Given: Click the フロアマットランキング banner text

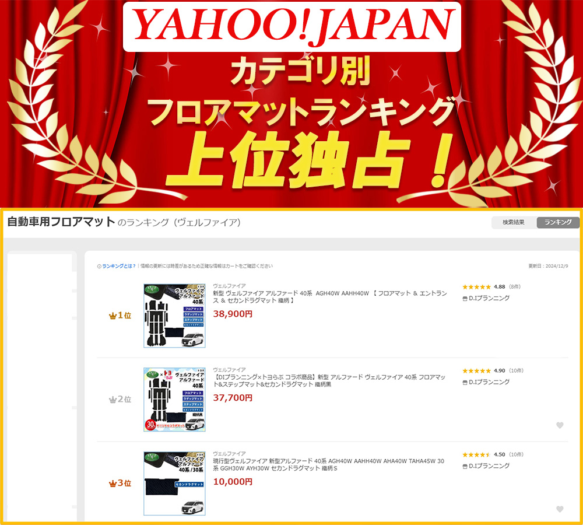Looking at the screenshot, I should click(x=302, y=112).
